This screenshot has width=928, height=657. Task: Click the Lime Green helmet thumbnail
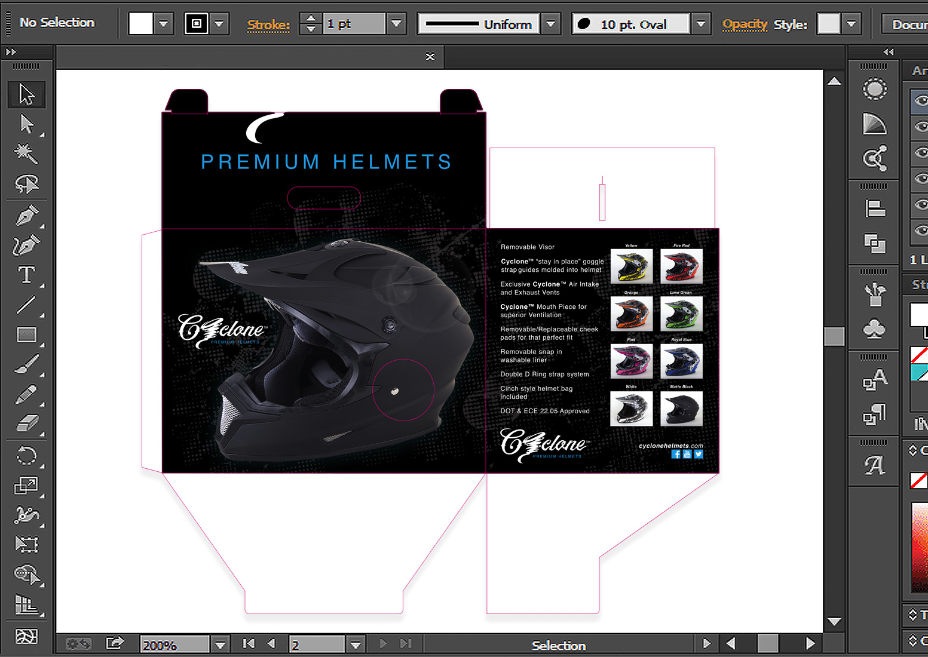click(x=681, y=314)
